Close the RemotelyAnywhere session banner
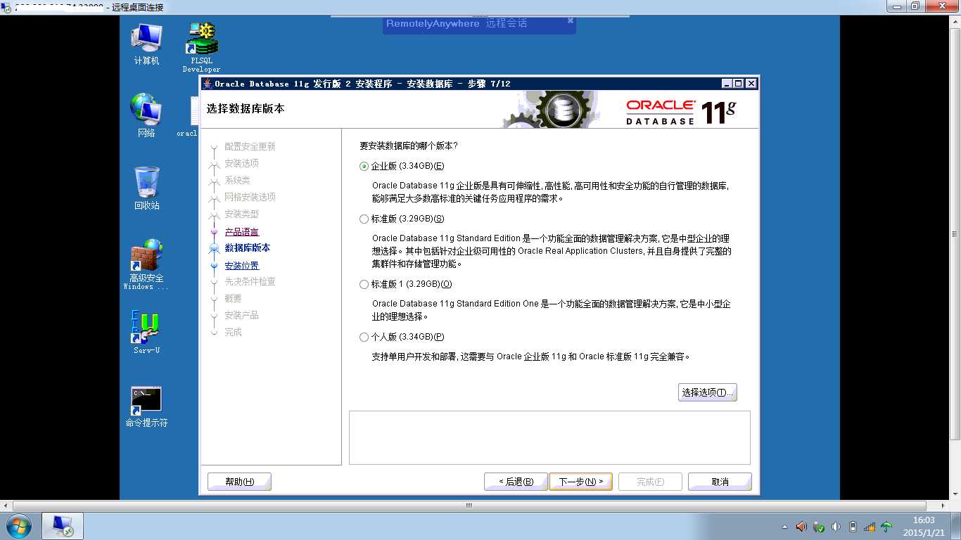This screenshot has width=961, height=540. (x=571, y=20)
